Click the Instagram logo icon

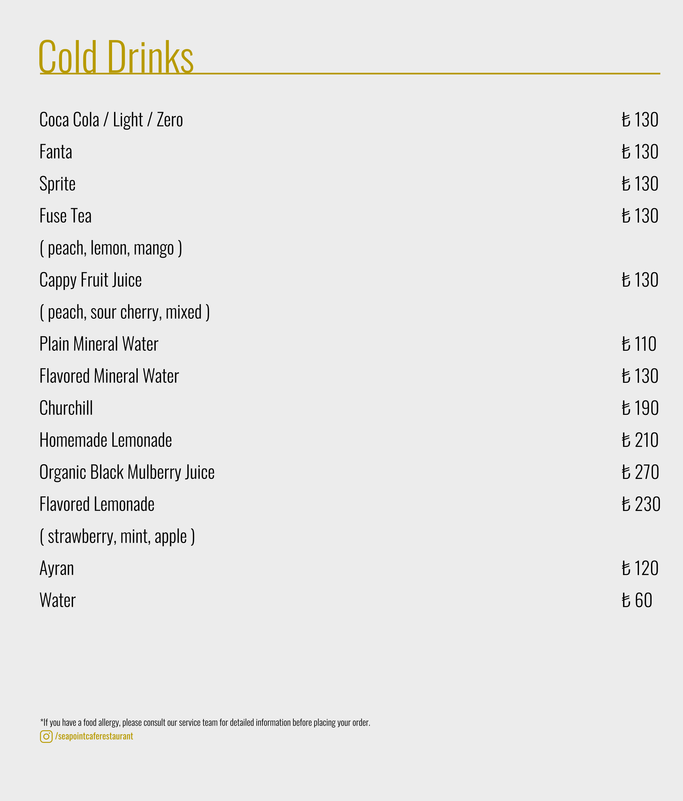coord(46,737)
